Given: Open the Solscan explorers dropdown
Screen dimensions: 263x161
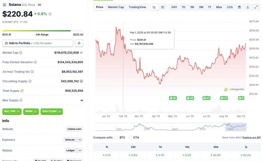Looking at the screenshot, I should point(80,140).
